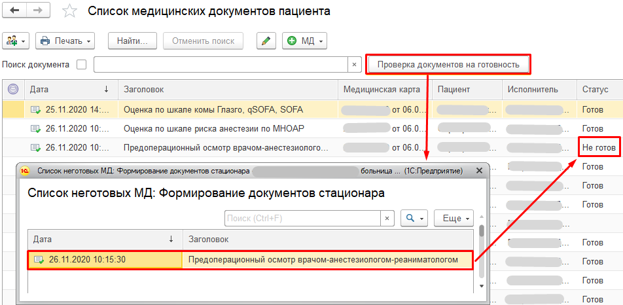Click the select-all icon in table header

[x=12, y=89]
